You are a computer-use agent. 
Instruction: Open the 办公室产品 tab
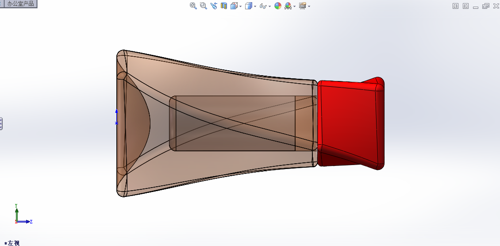pyautogui.click(x=21, y=4)
